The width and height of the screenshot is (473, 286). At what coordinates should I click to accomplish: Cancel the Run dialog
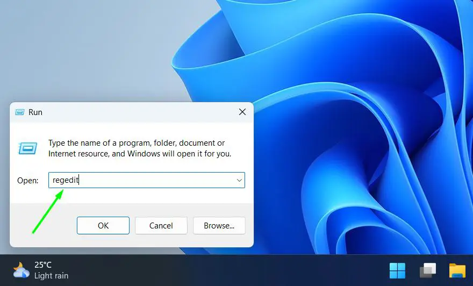point(161,225)
